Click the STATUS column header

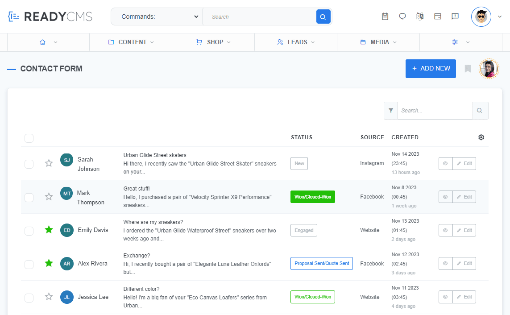click(302, 137)
